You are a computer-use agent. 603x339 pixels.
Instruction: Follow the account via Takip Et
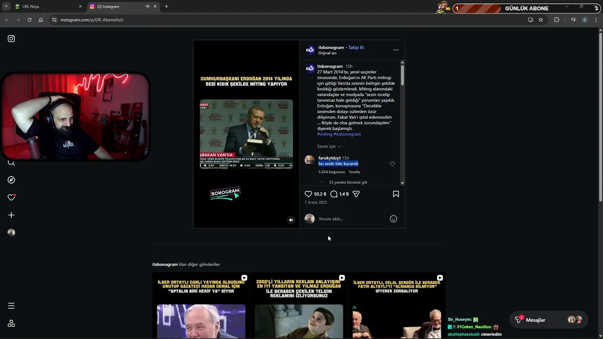(356, 48)
